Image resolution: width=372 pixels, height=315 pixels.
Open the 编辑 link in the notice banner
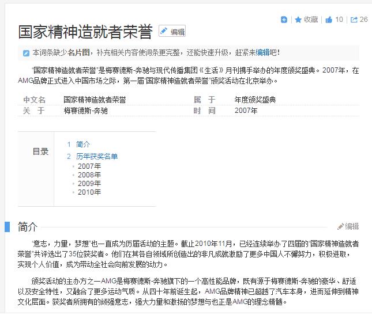pos(262,52)
